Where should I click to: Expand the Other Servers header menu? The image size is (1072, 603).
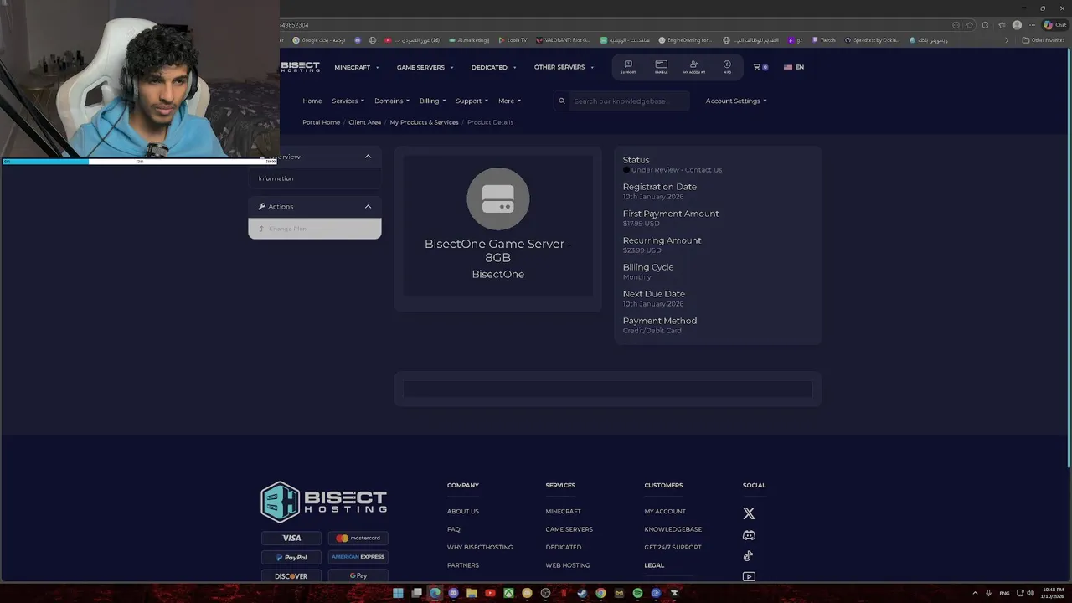(564, 67)
